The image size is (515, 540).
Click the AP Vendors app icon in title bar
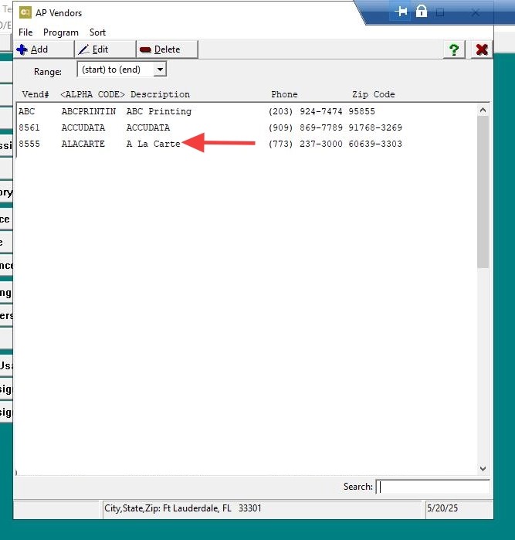[x=25, y=12]
